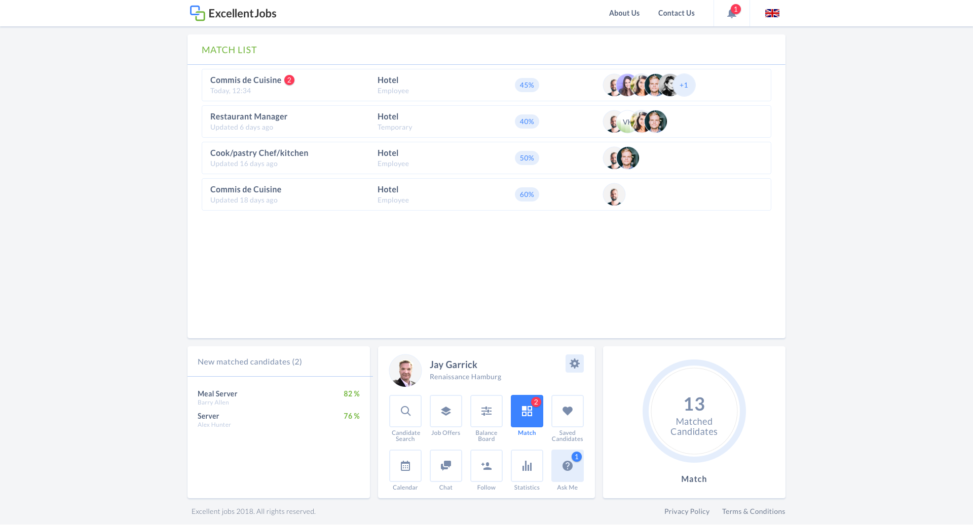Click the Renaissance Hamburg company label
This screenshot has width=973, height=525.
click(465, 377)
